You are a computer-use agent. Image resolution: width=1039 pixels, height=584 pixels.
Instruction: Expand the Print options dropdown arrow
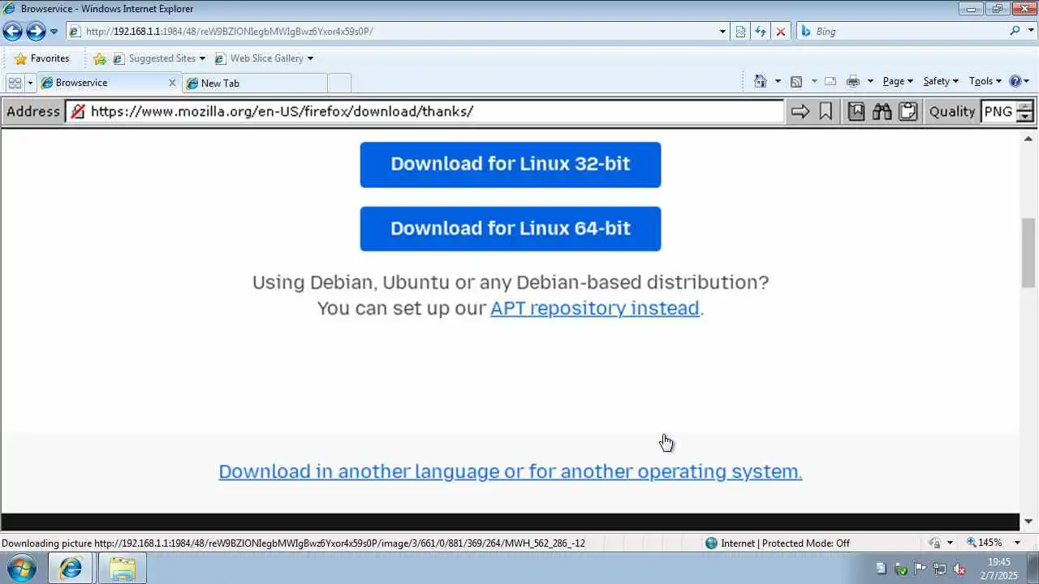(x=870, y=81)
